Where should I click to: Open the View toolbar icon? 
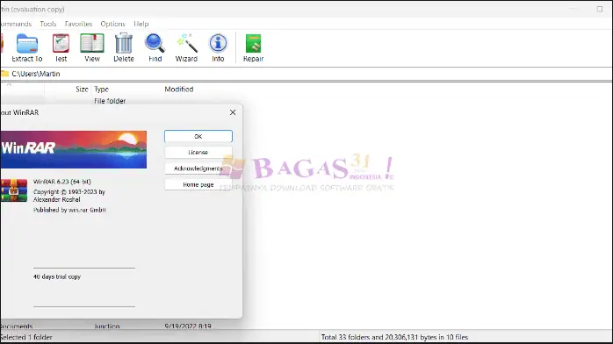coord(92,47)
